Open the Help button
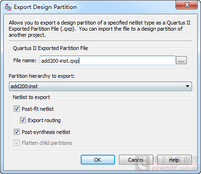The image size is (201, 174). pos(174,160)
